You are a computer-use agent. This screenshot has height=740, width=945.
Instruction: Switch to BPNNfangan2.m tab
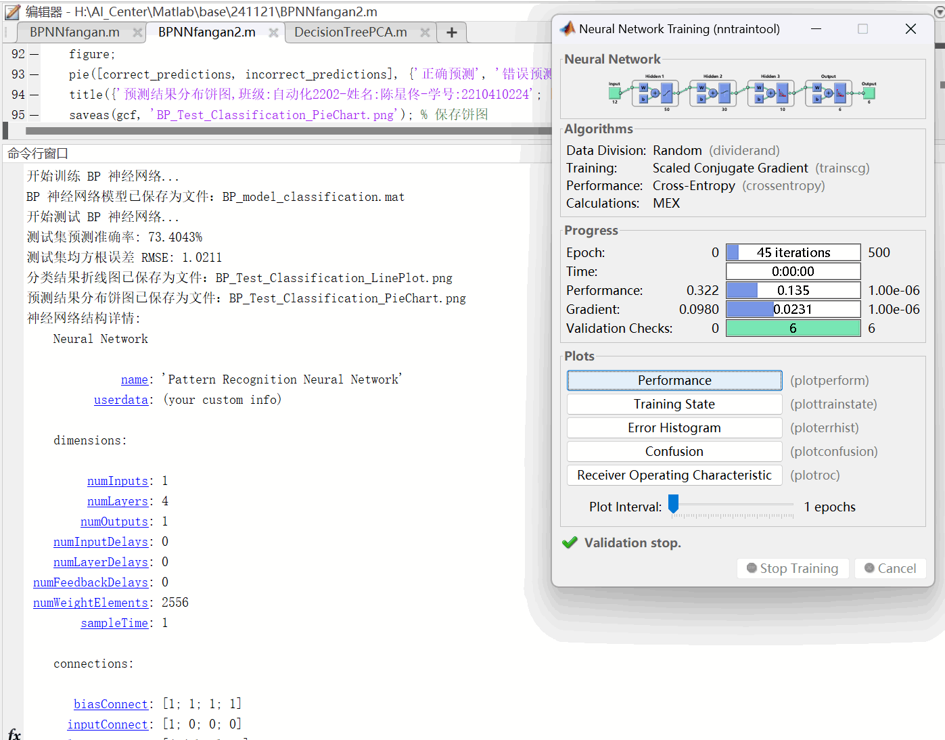tap(207, 32)
